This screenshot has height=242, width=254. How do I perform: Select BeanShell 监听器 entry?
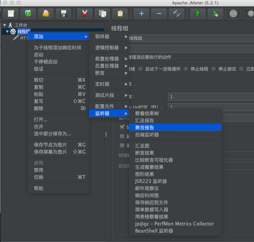point(175,231)
